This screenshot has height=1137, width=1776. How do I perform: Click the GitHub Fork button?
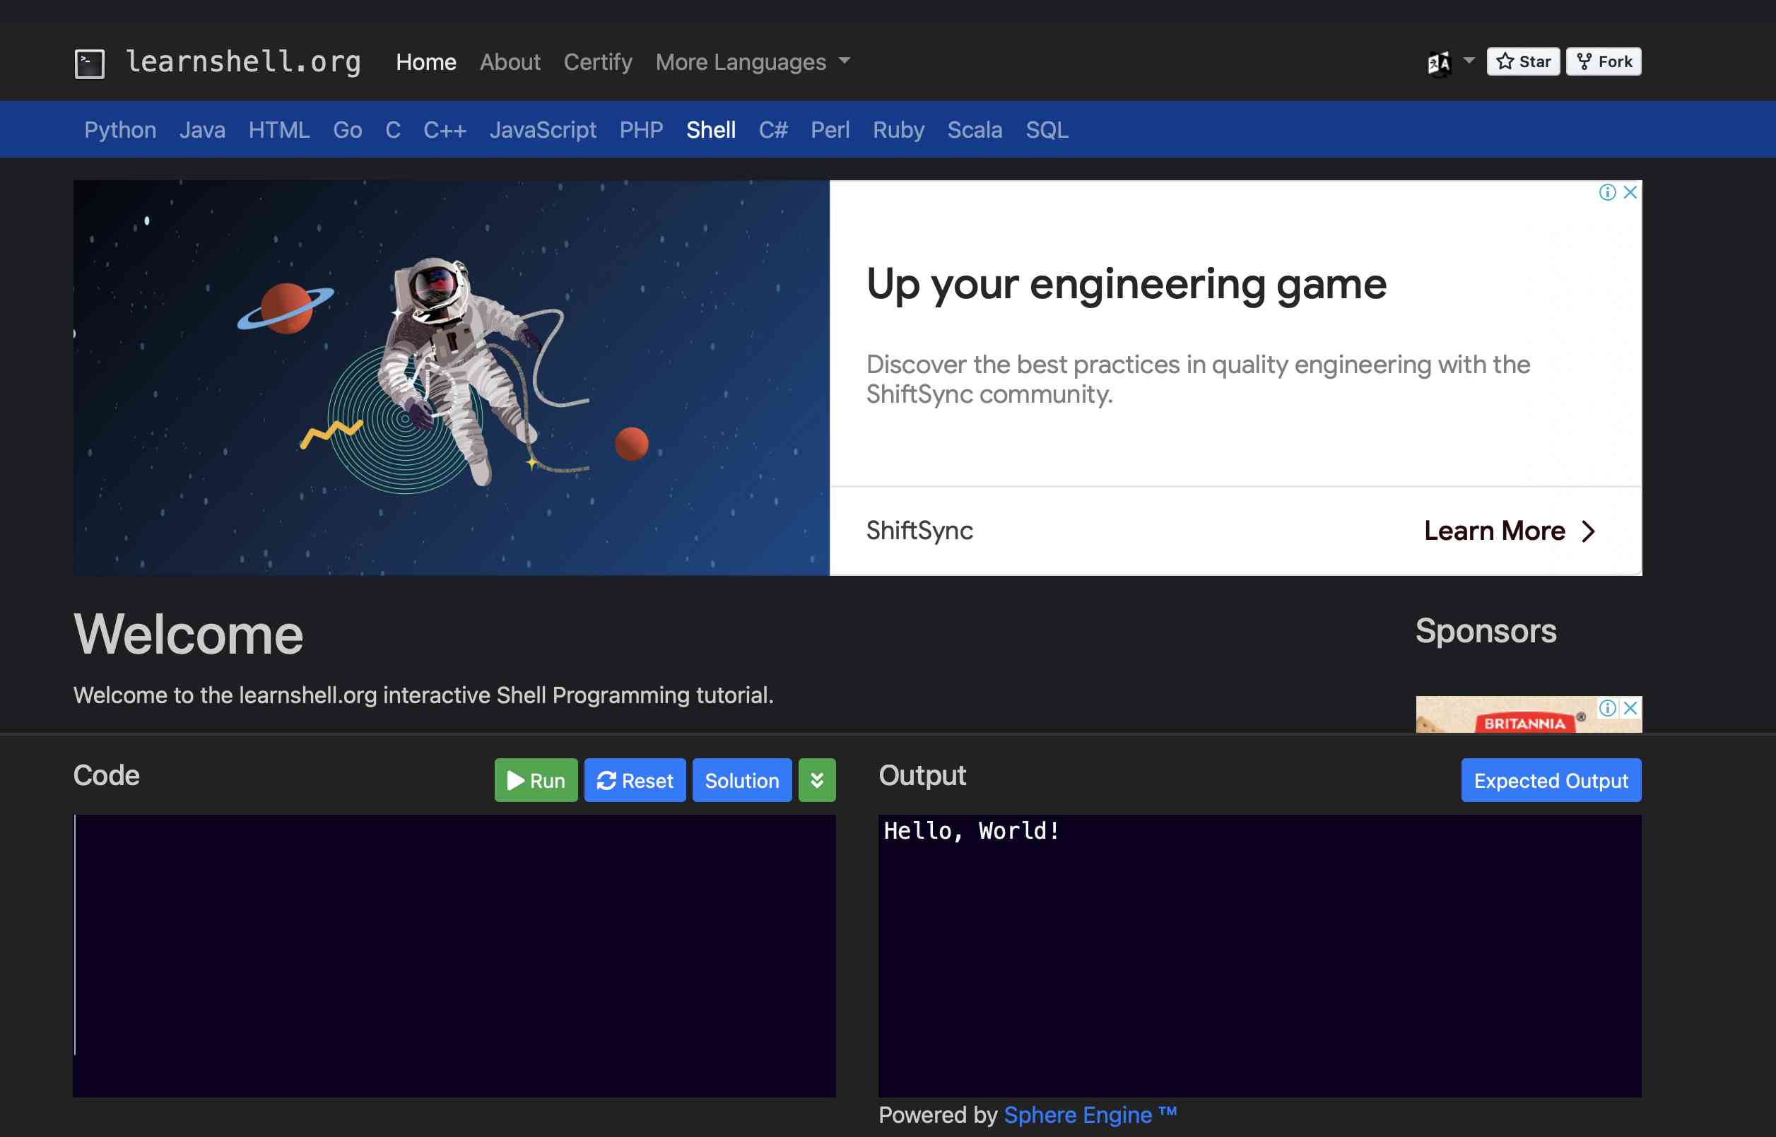[1604, 61]
